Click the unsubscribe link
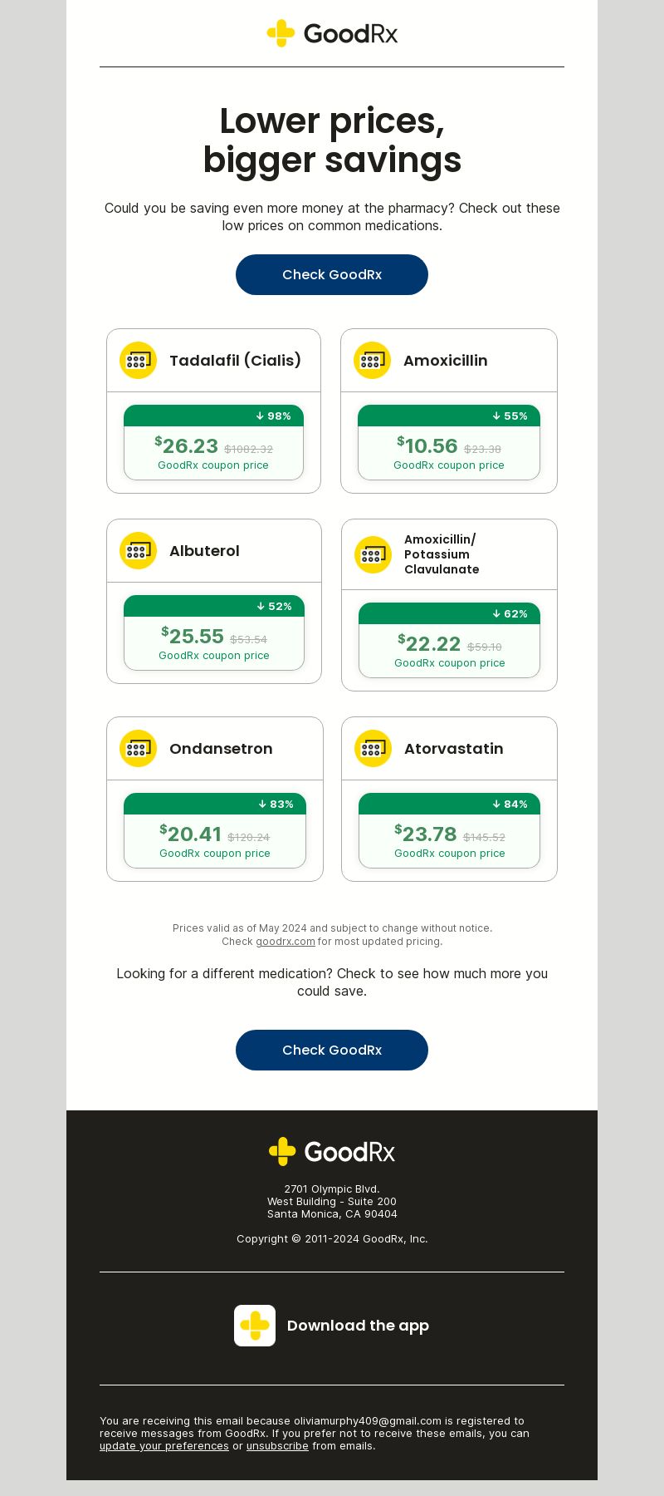Screen dimensions: 664x1496 (277, 1446)
